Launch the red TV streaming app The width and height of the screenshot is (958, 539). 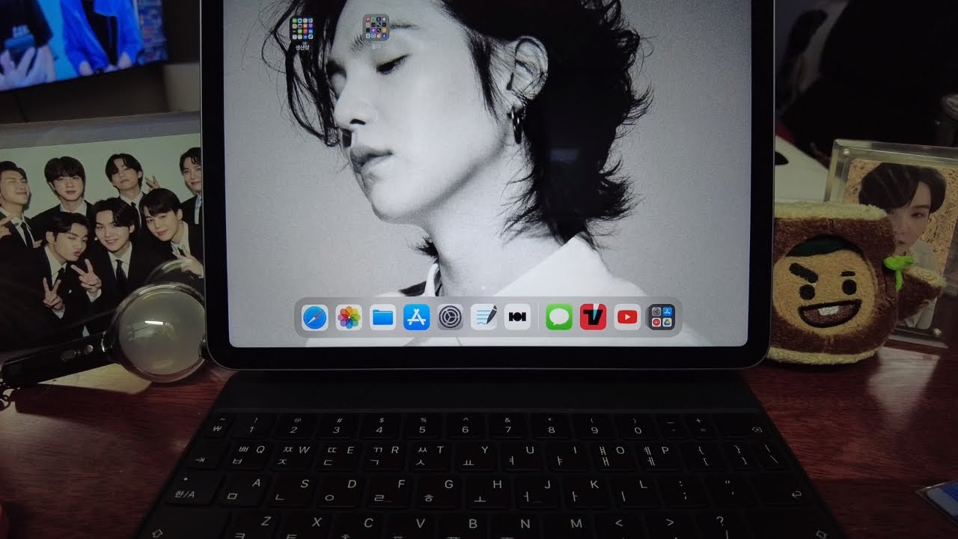593,317
